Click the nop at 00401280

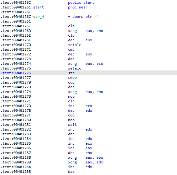click(71, 120)
